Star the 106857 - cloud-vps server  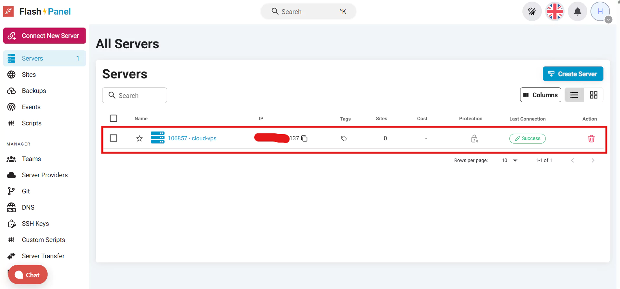tap(139, 139)
